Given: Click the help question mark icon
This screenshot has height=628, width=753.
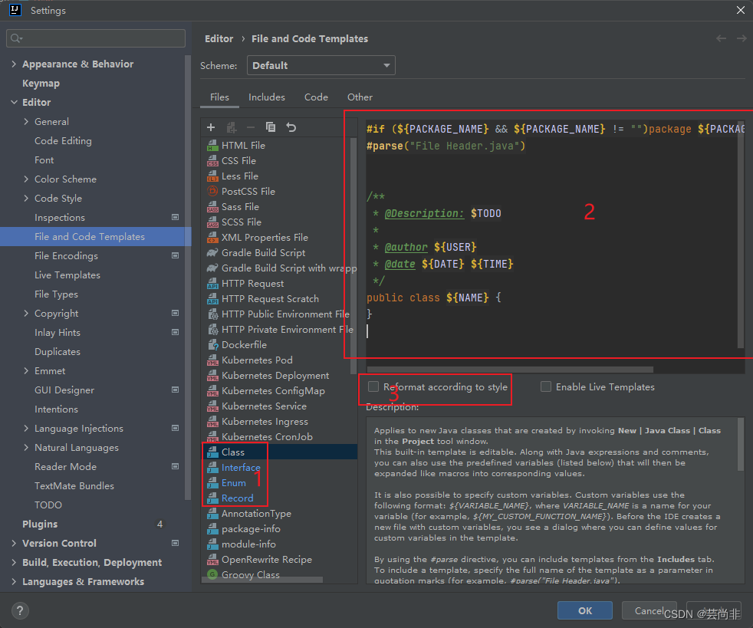Looking at the screenshot, I should pos(20,610).
